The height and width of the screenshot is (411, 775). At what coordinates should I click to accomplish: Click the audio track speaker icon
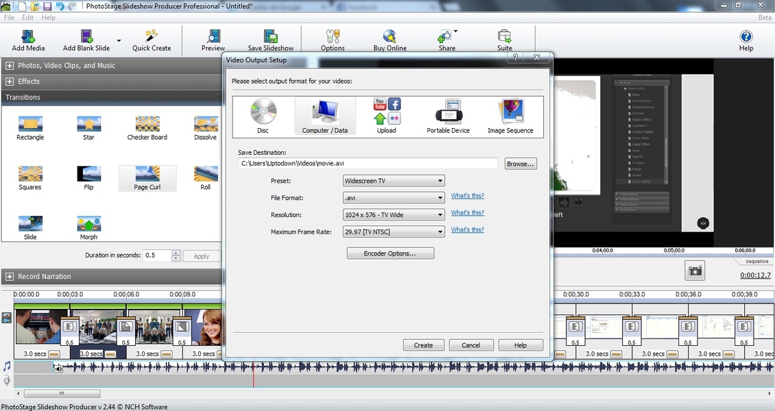click(x=58, y=369)
